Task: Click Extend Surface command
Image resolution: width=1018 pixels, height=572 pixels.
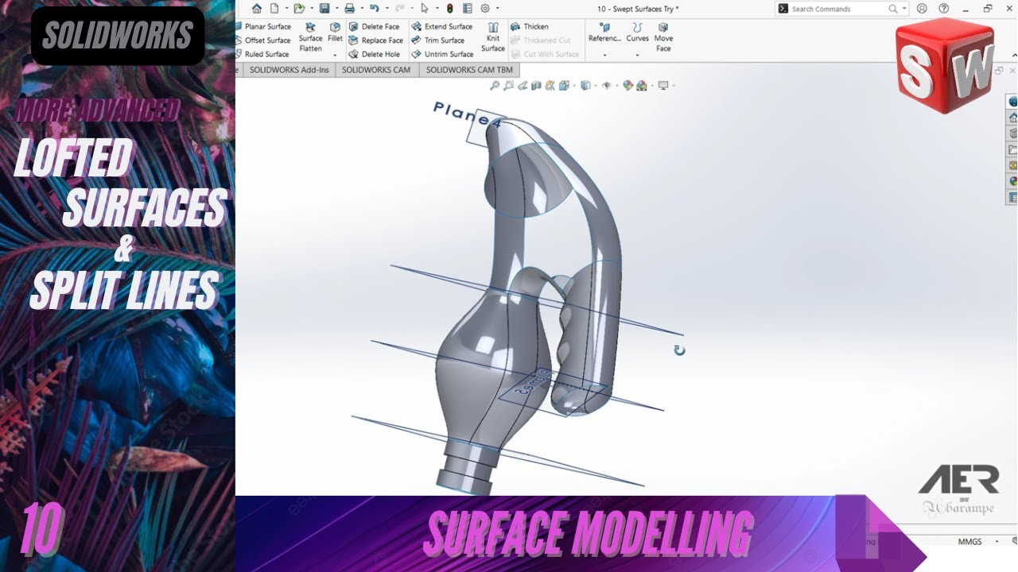Action: point(441,26)
